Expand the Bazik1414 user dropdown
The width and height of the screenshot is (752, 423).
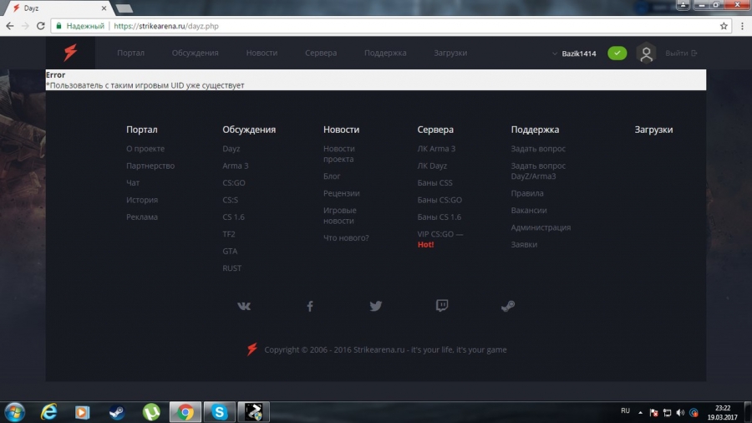(x=574, y=54)
